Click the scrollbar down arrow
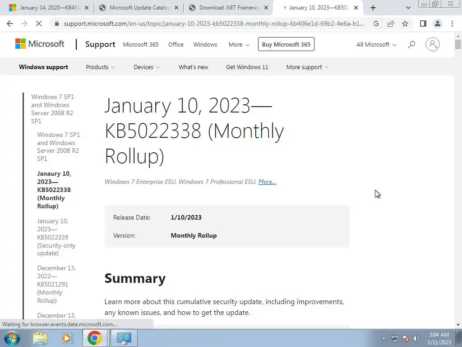Viewport: 462px width, 347px height. click(x=458, y=325)
